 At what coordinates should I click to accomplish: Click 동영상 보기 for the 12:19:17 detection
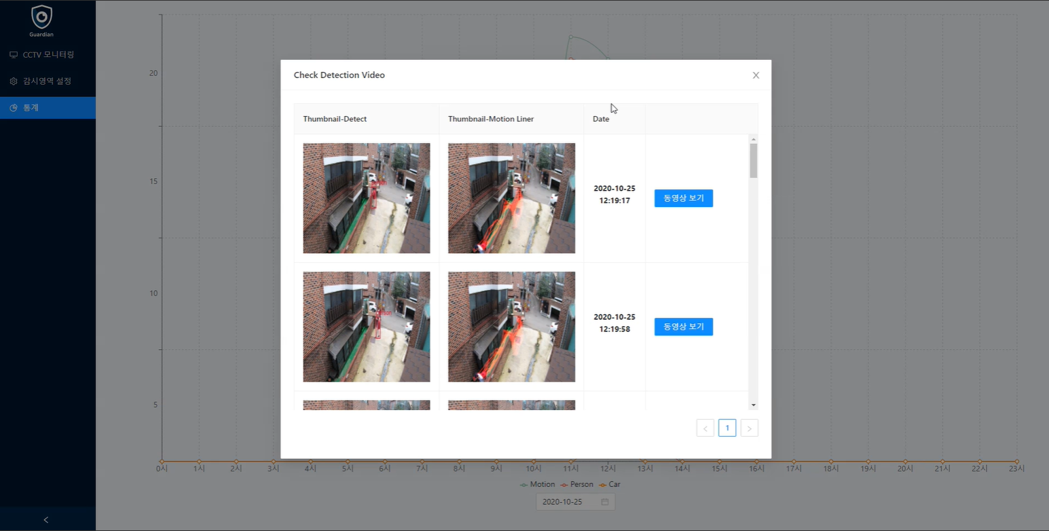(x=684, y=198)
